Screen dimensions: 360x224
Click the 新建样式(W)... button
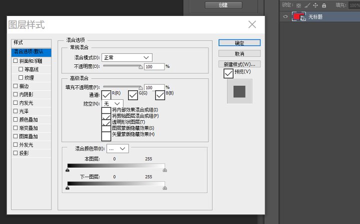pos(239,64)
